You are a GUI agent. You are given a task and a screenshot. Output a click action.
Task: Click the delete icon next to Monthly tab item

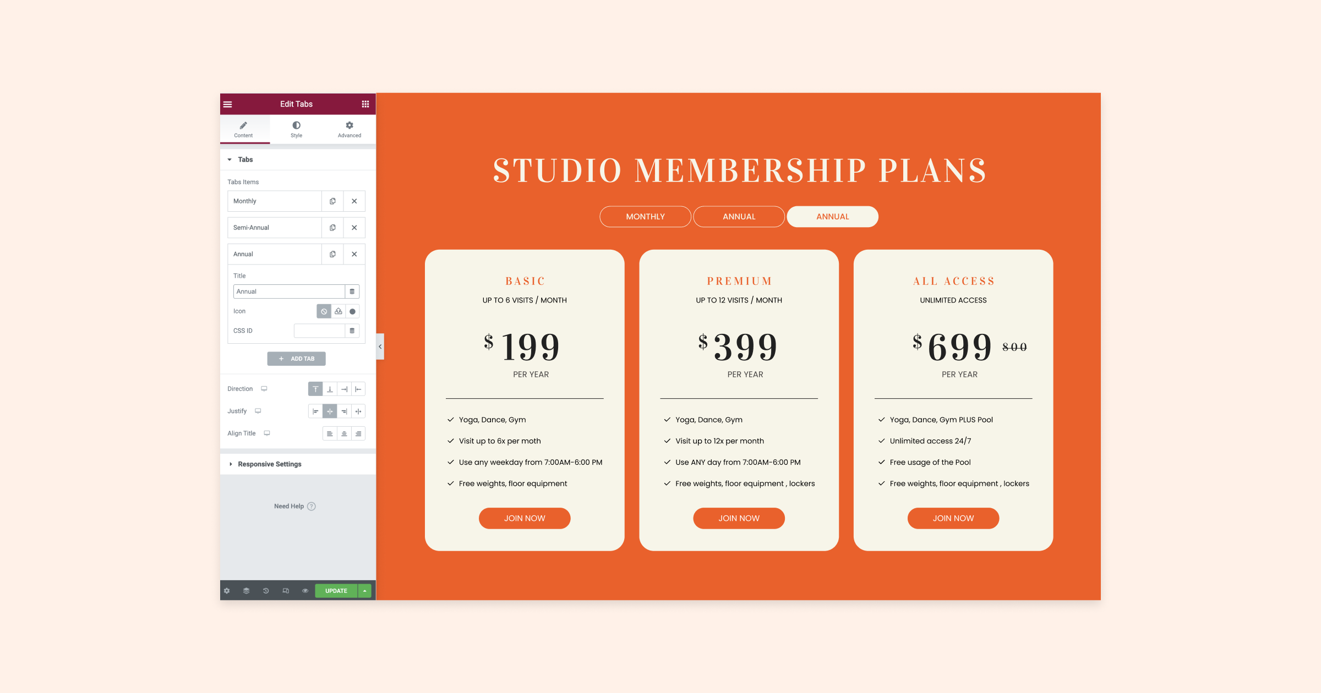coord(354,202)
